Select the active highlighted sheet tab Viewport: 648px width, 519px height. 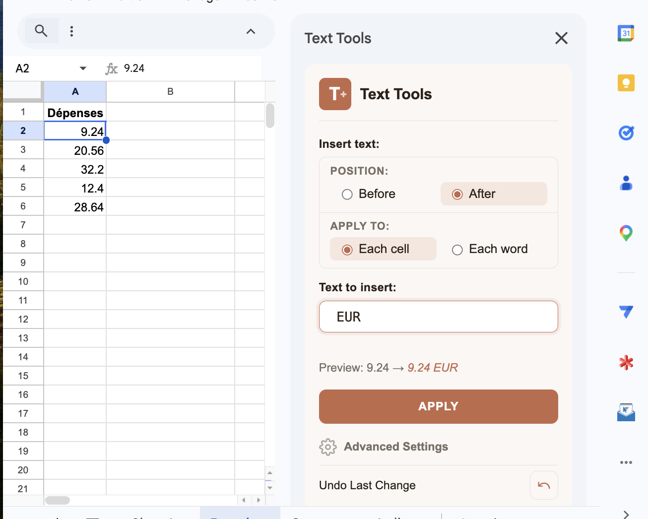pyautogui.click(x=240, y=516)
